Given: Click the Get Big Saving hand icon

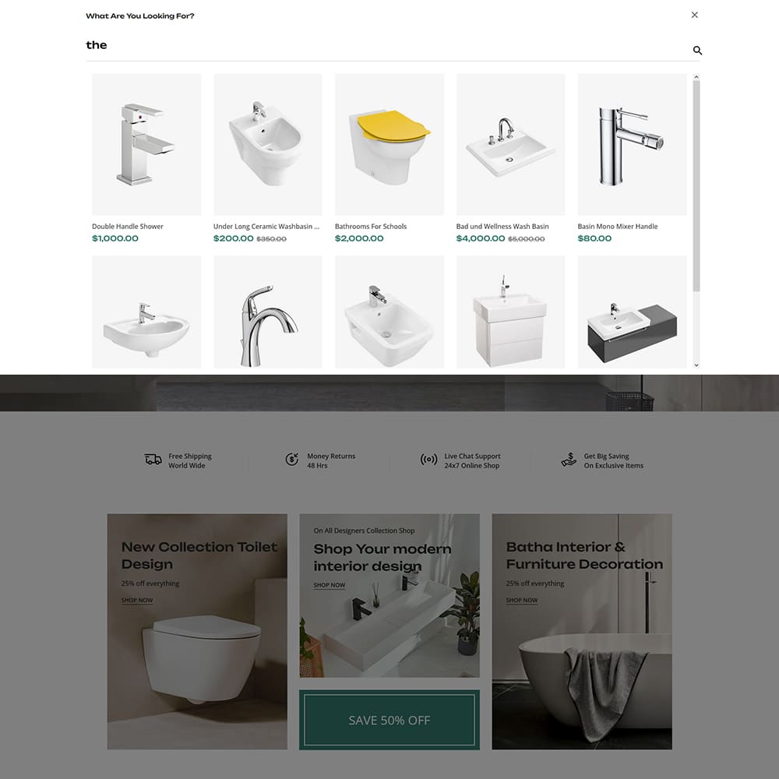Looking at the screenshot, I should (569, 460).
